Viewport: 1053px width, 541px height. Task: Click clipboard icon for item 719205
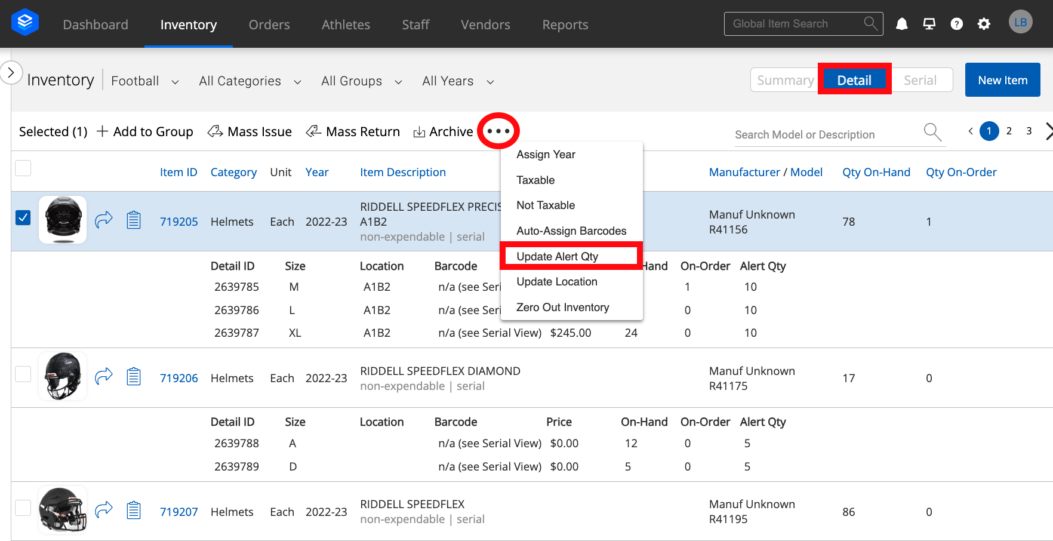(x=134, y=220)
